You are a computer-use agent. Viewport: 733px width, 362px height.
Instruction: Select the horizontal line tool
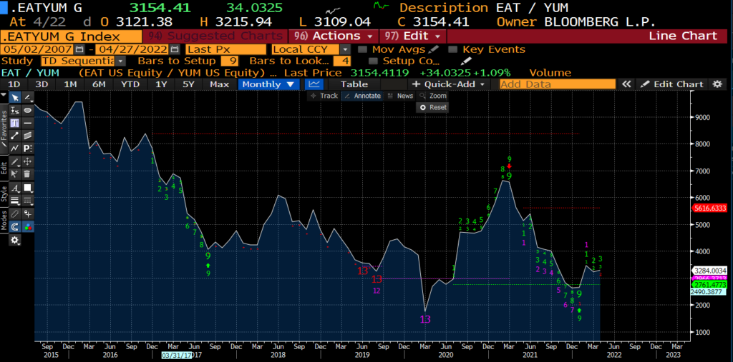pyautogui.click(x=28, y=123)
